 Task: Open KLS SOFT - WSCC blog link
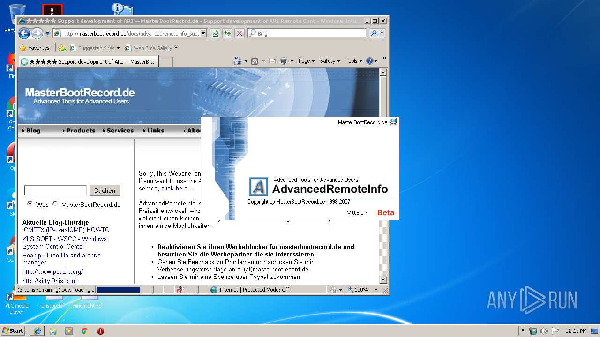point(65,242)
